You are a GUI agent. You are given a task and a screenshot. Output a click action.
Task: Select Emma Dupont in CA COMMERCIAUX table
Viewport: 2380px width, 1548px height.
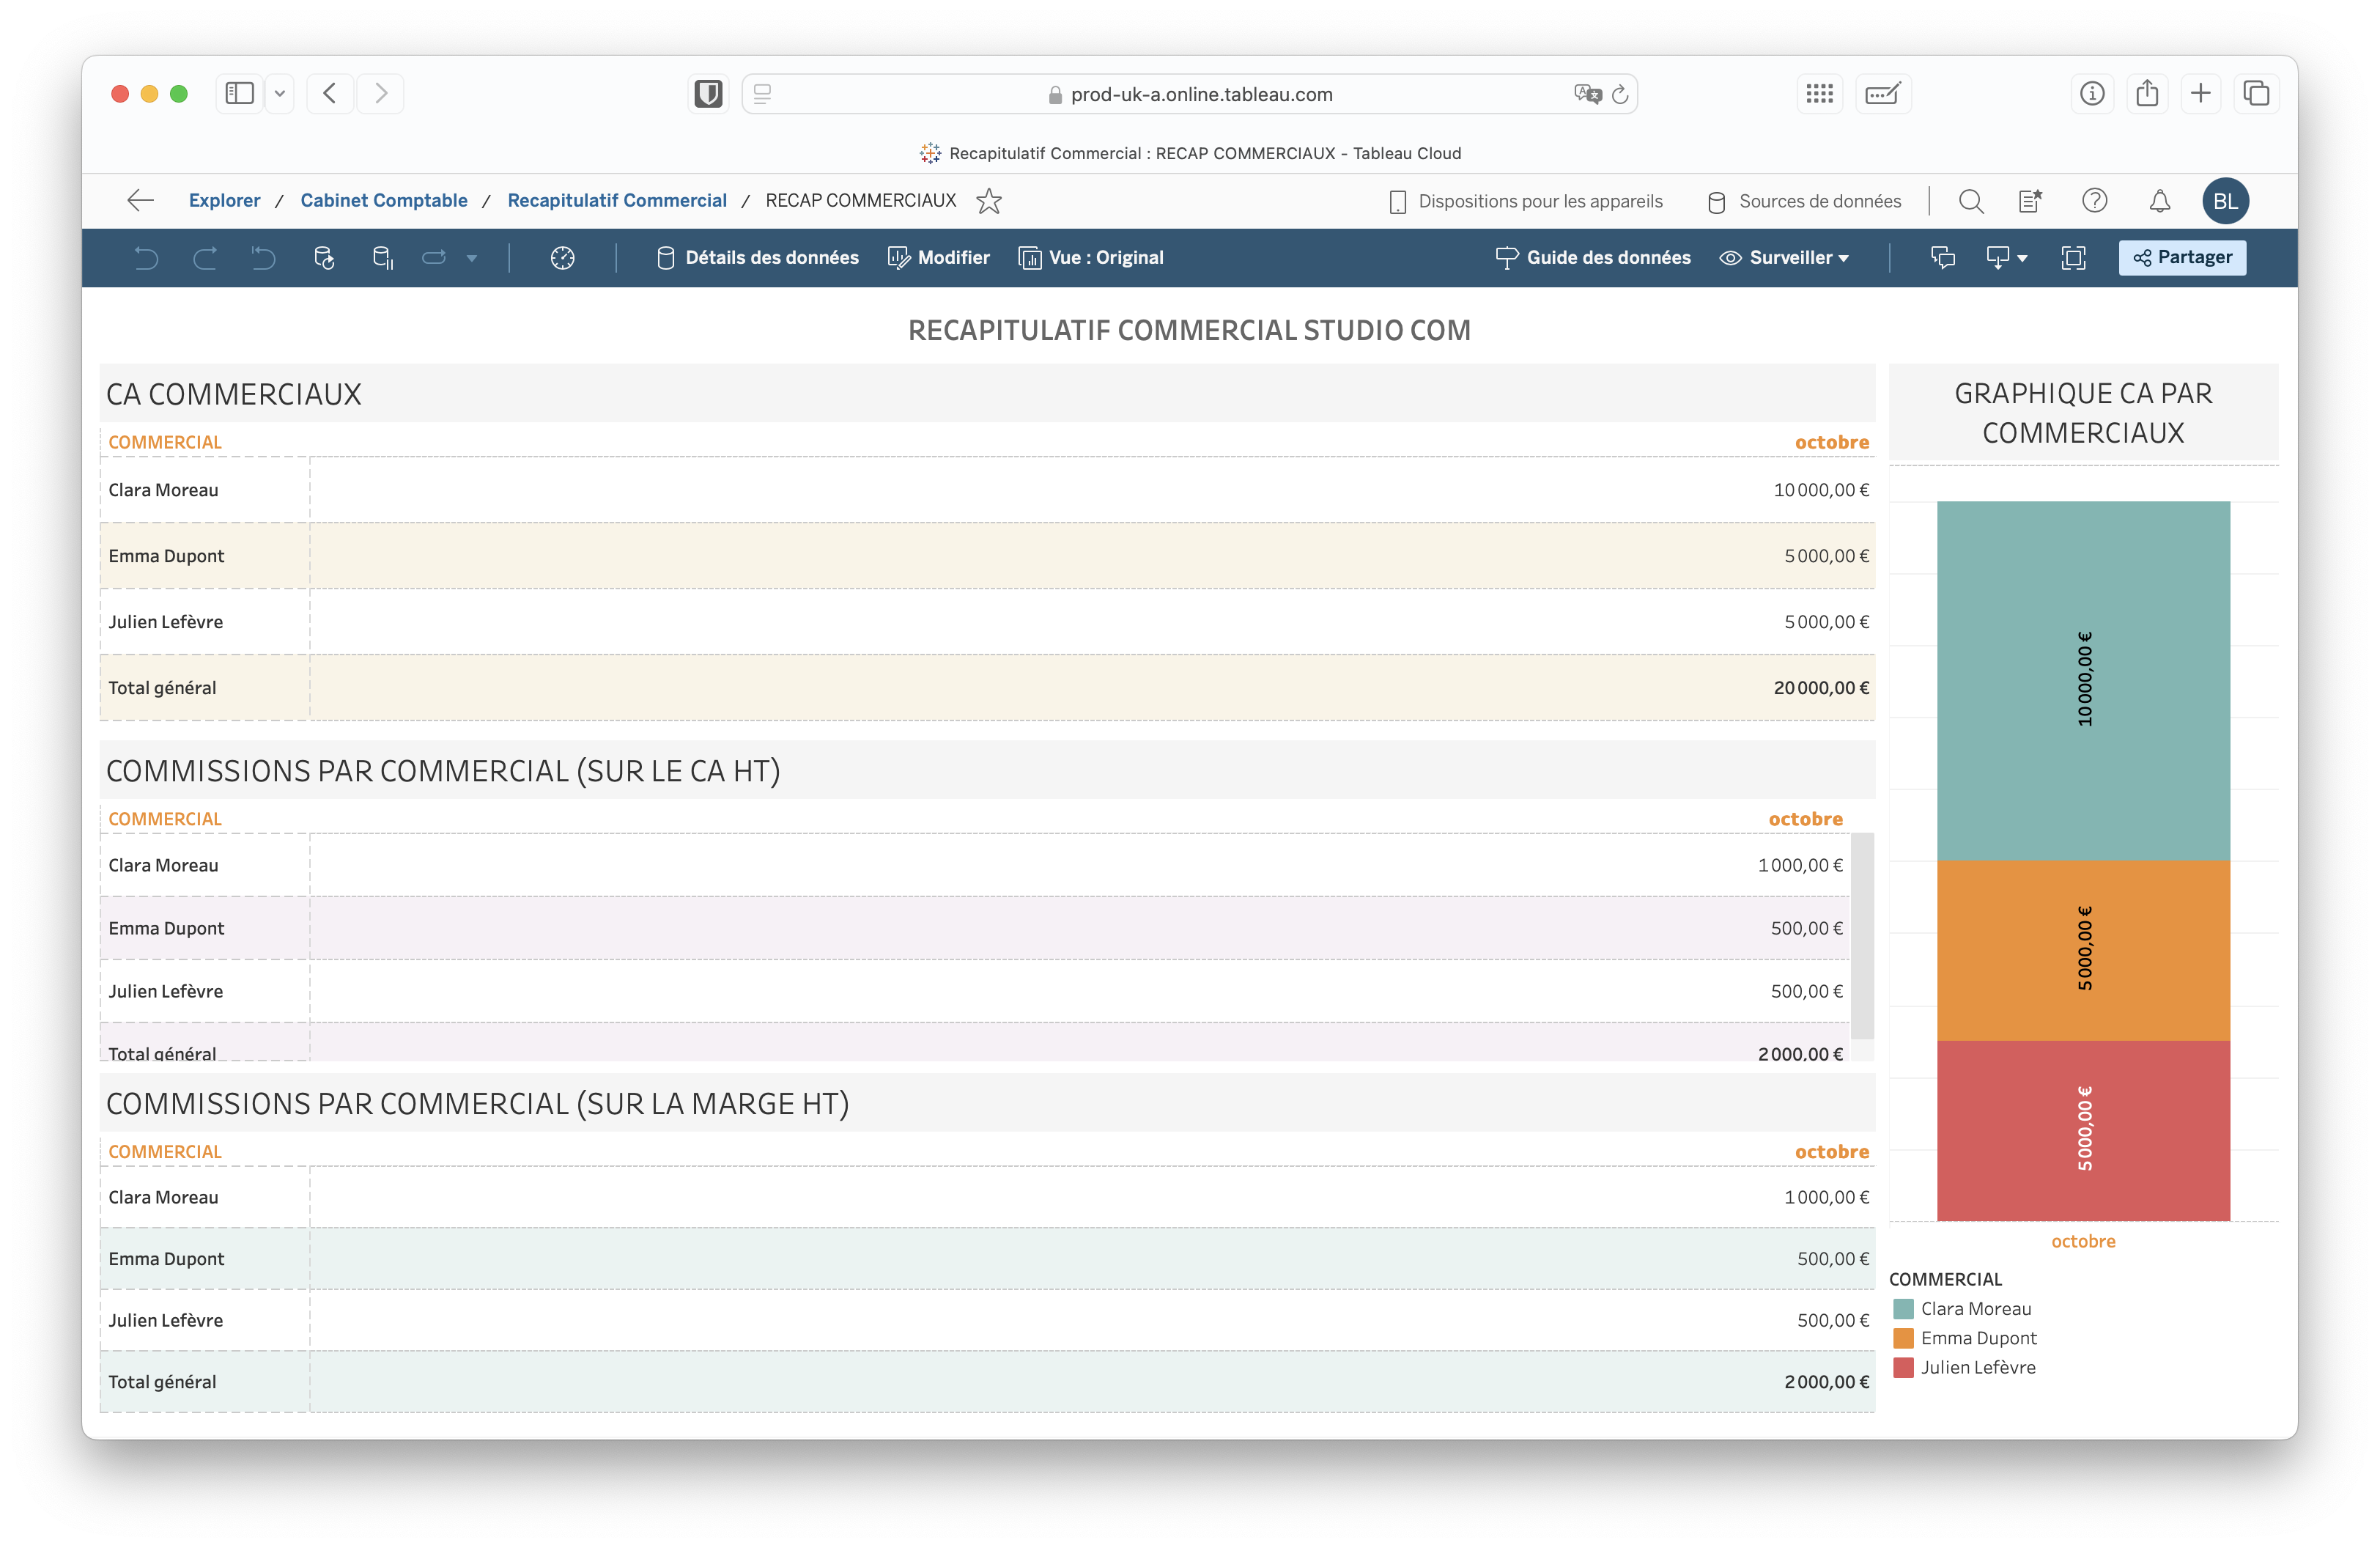click(166, 556)
